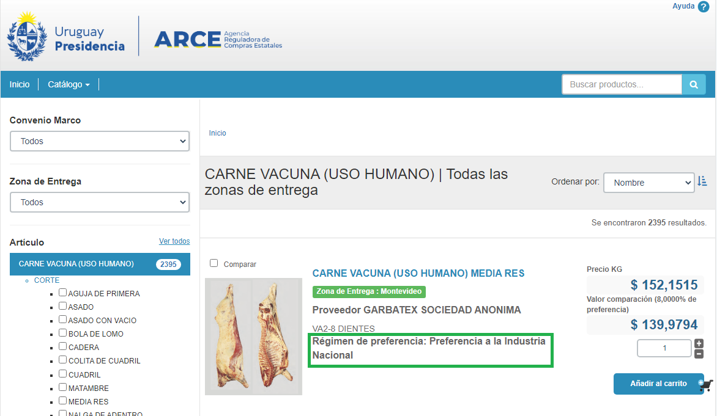Focus the Buscar productos search field
Image resolution: width=717 pixels, height=416 pixels.
point(622,85)
